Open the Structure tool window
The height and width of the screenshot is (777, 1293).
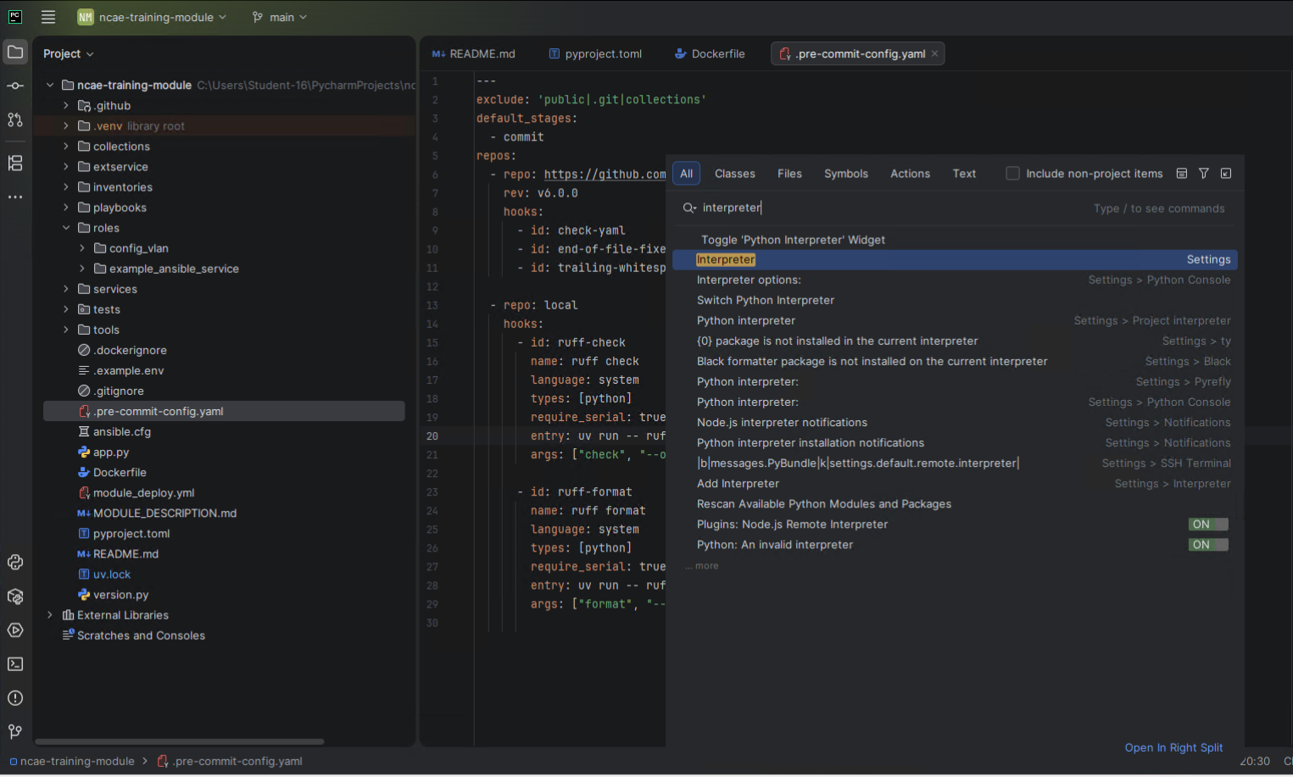tap(15, 163)
